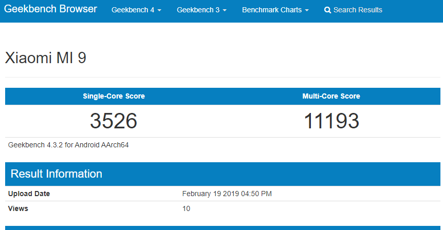Viewport: 443px width, 230px height.
Task: Select the views count 10
Action: coord(186,208)
